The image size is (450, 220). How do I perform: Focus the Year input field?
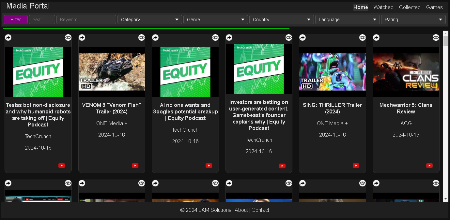[42, 20]
